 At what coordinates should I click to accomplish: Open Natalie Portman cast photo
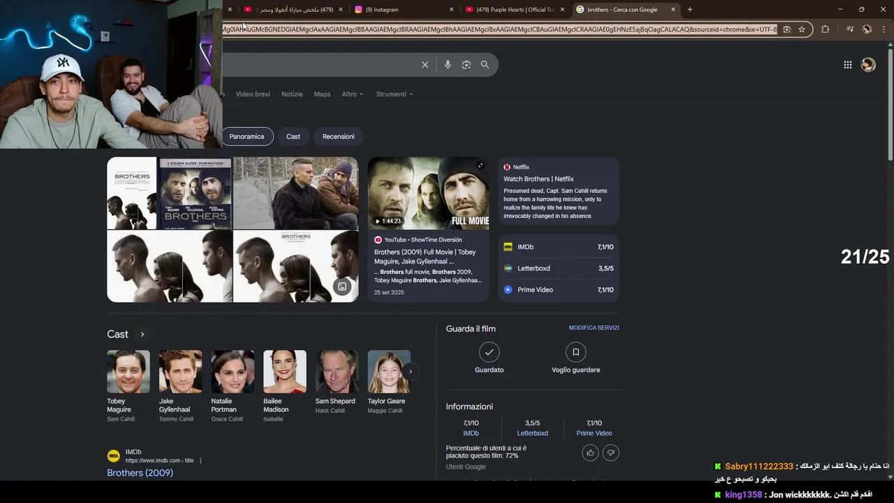click(233, 372)
